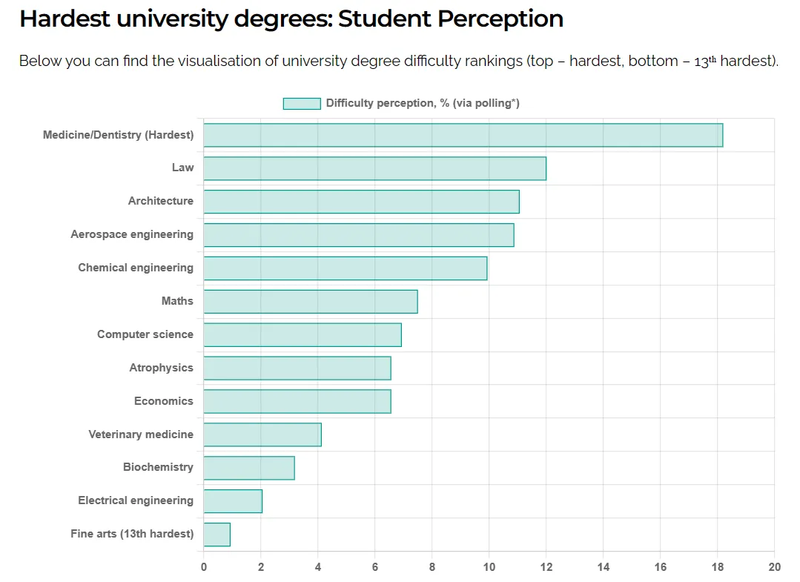Click the Chemical engineering bar
Viewport: 800px width, 582px height.
pos(345,268)
